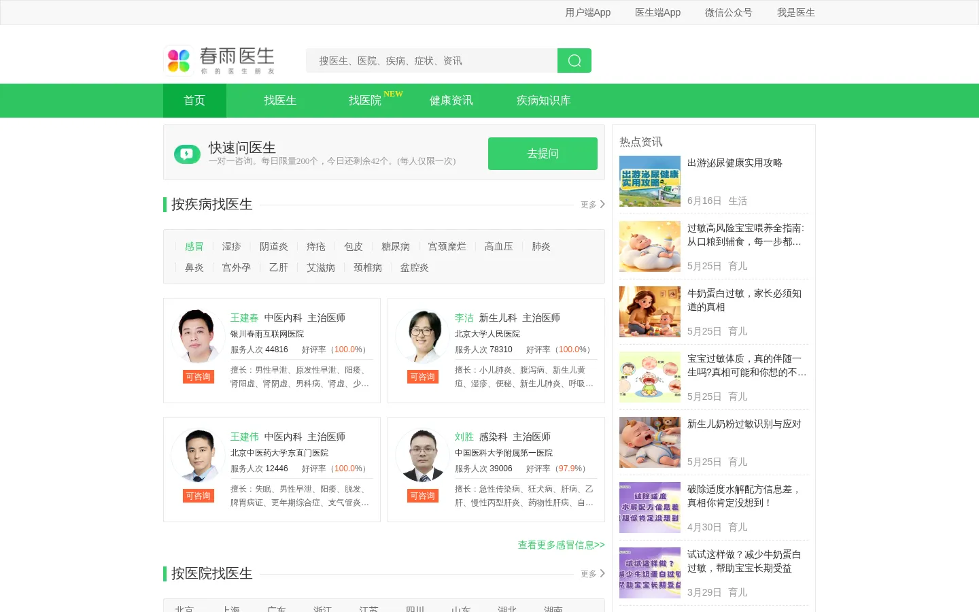
Task: Open thumbnail for 过敏高风险宝宝喂养全指南 article
Action: click(650, 246)
